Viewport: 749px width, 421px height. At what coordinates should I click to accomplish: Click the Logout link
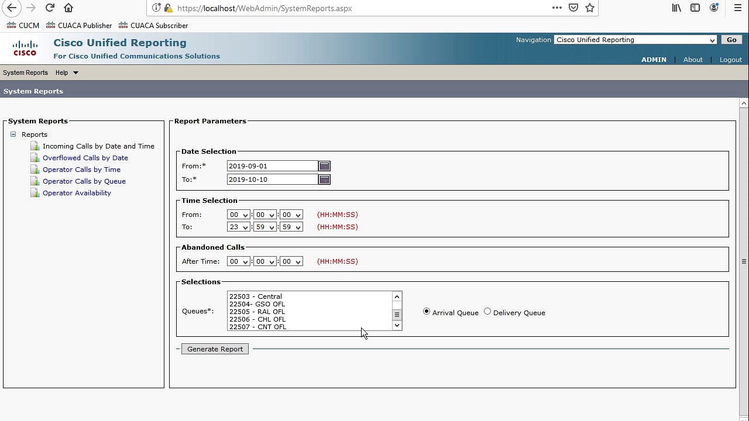click(x=730, y=60)
